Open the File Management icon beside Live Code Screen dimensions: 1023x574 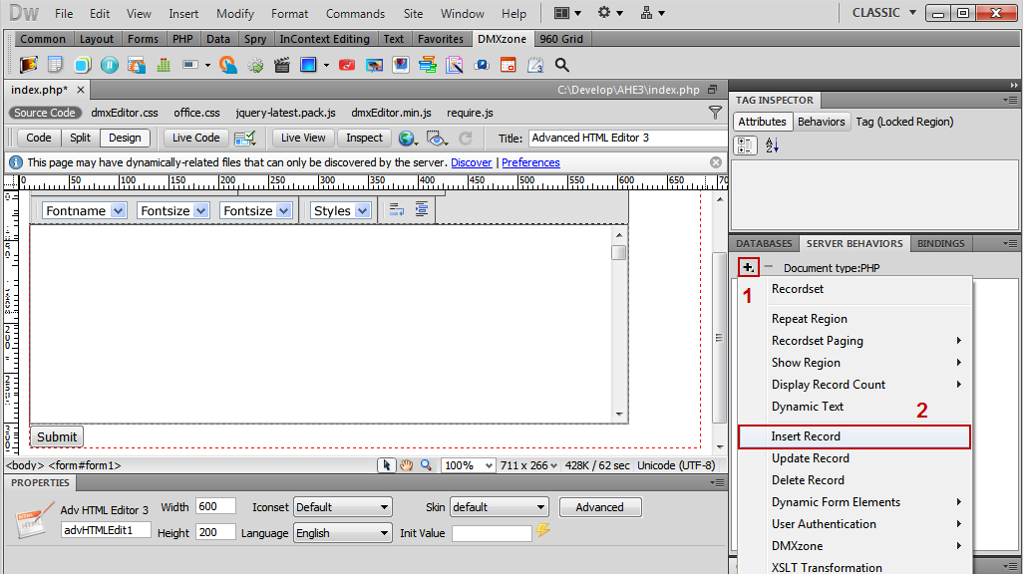[x=245, y=138]
